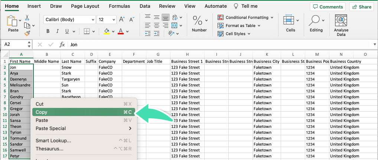
Task: Click the formula bar containing Jon
Action: point(220,44)
